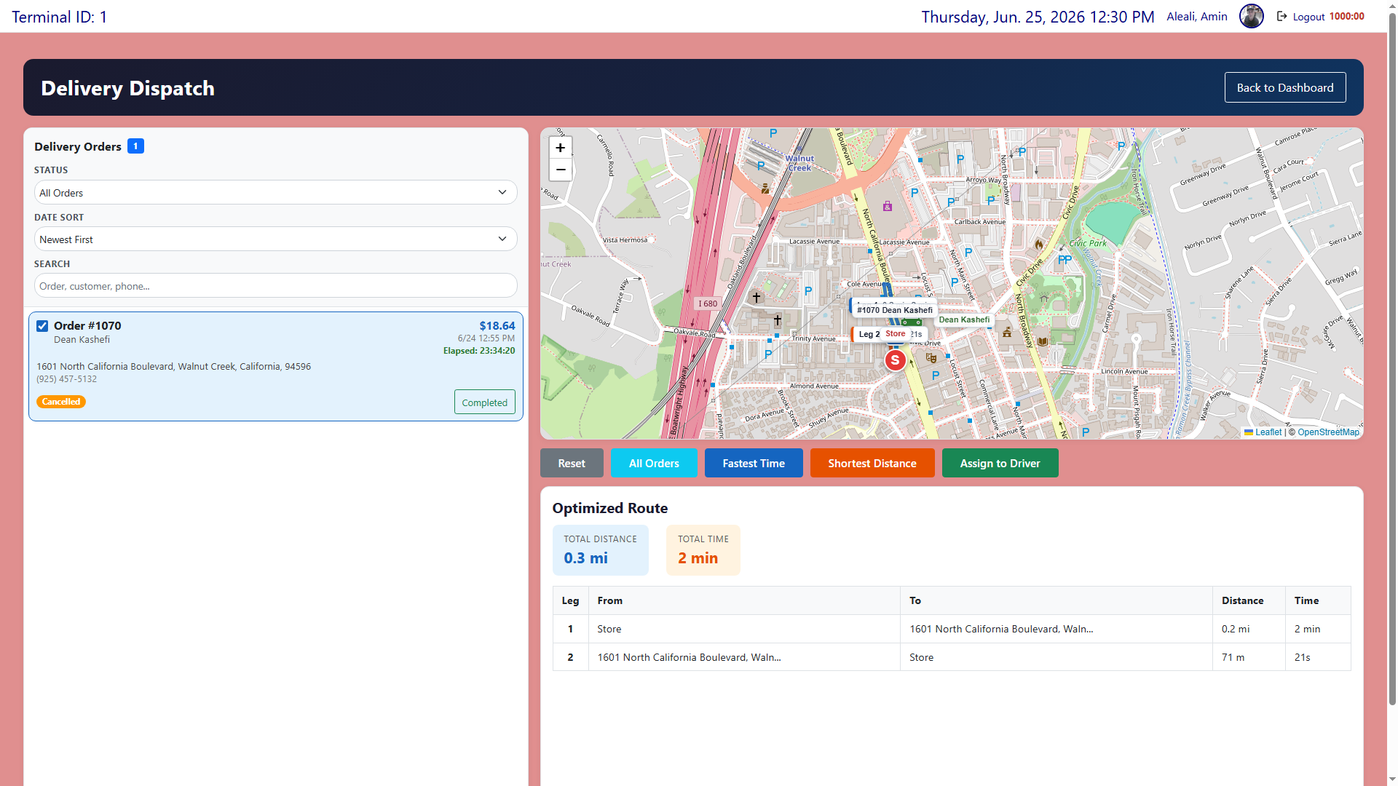Click the green delivery car marker on map
Screen dimensions: 1398x786
911,322
